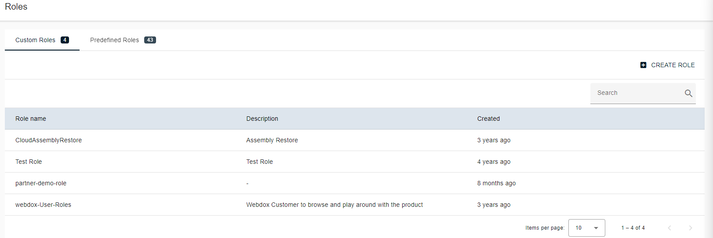The image size is (713, 238).
Task: Open the CloudAssemblyRestore role
Action: 48,140
